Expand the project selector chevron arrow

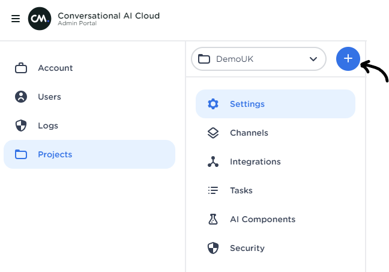coord(313,59)
